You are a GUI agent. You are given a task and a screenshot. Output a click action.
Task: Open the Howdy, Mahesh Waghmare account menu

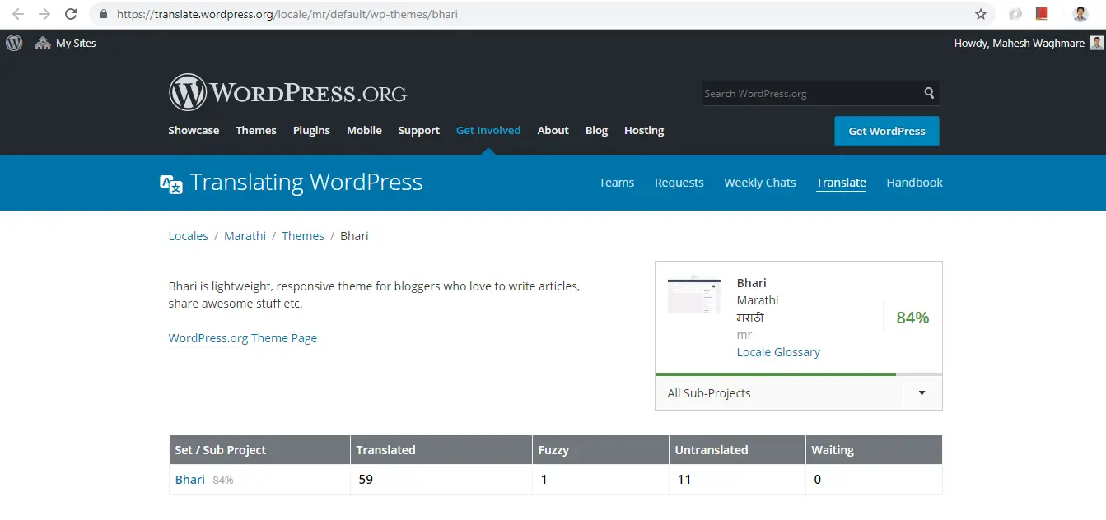(1028, 43)
